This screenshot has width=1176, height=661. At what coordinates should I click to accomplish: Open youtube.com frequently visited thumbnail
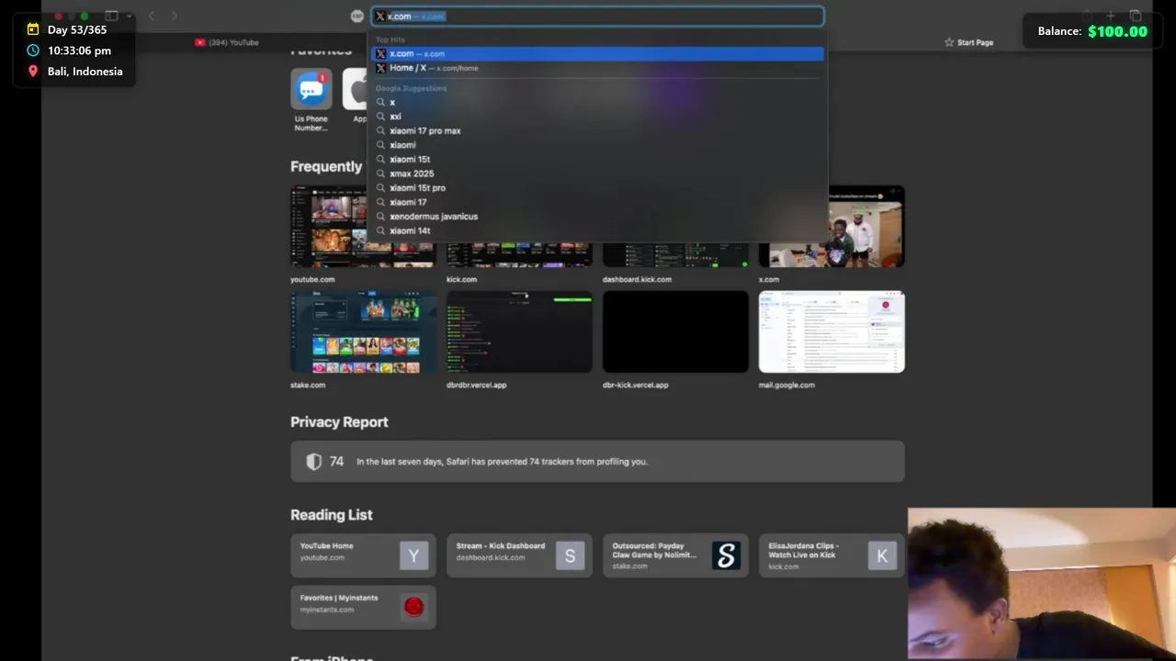click(363, 227)
